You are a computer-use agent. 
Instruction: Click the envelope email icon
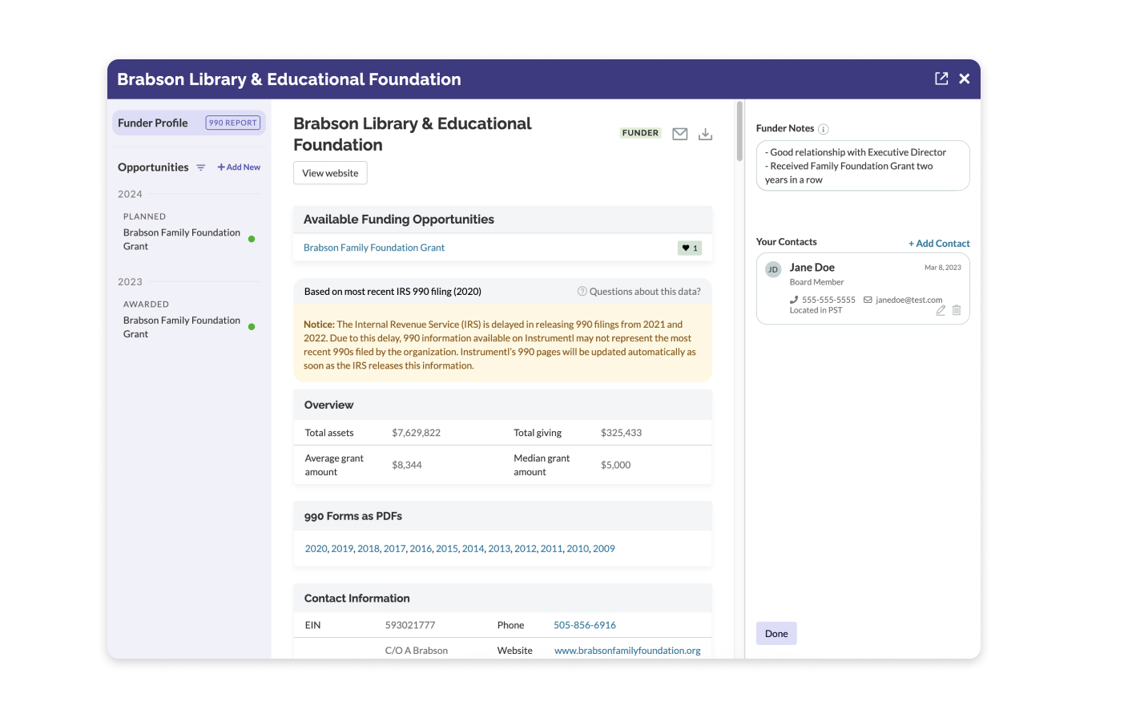[x=680, y=134]
